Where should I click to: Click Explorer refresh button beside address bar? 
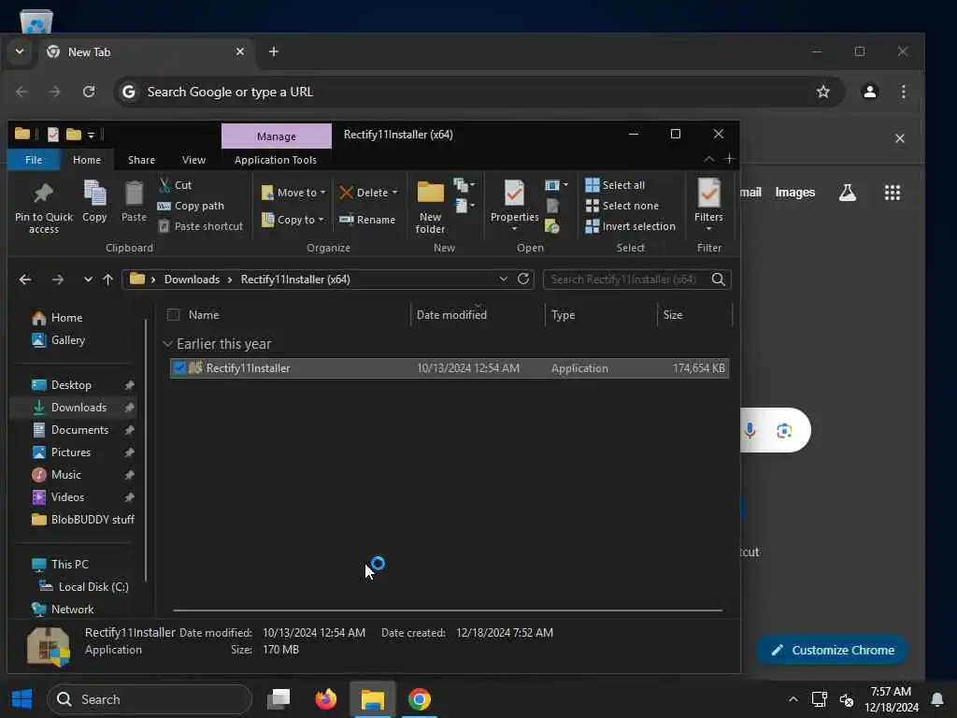coord(523,279)
